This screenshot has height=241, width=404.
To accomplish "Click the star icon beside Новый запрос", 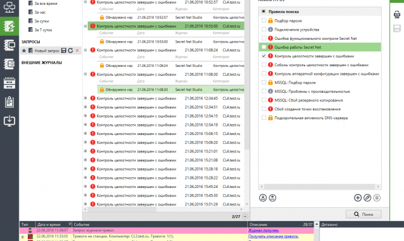I will (x=24, y=51).
